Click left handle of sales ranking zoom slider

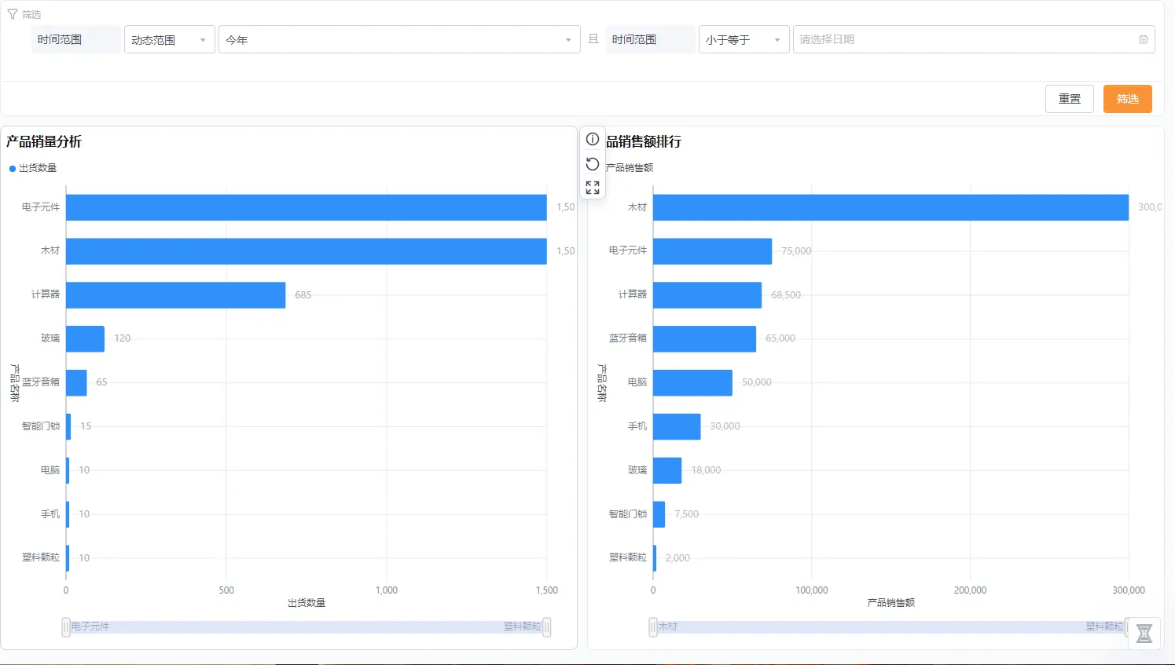(653, 627)
